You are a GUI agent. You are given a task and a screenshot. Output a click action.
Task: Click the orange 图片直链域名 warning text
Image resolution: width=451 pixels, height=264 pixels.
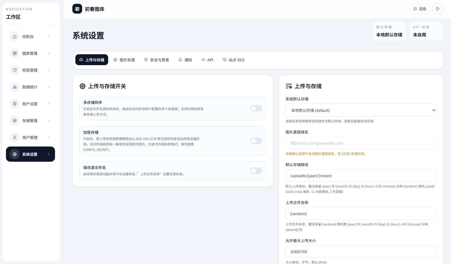pyautogui.click(x=326, y=154)
